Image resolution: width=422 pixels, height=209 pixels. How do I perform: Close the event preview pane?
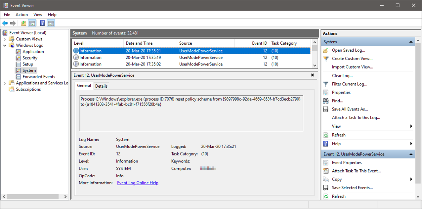pyautogui.click(x=313, y=75)
